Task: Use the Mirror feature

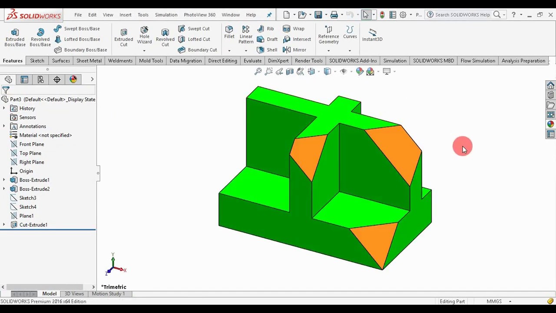Action: click(295, 50)
